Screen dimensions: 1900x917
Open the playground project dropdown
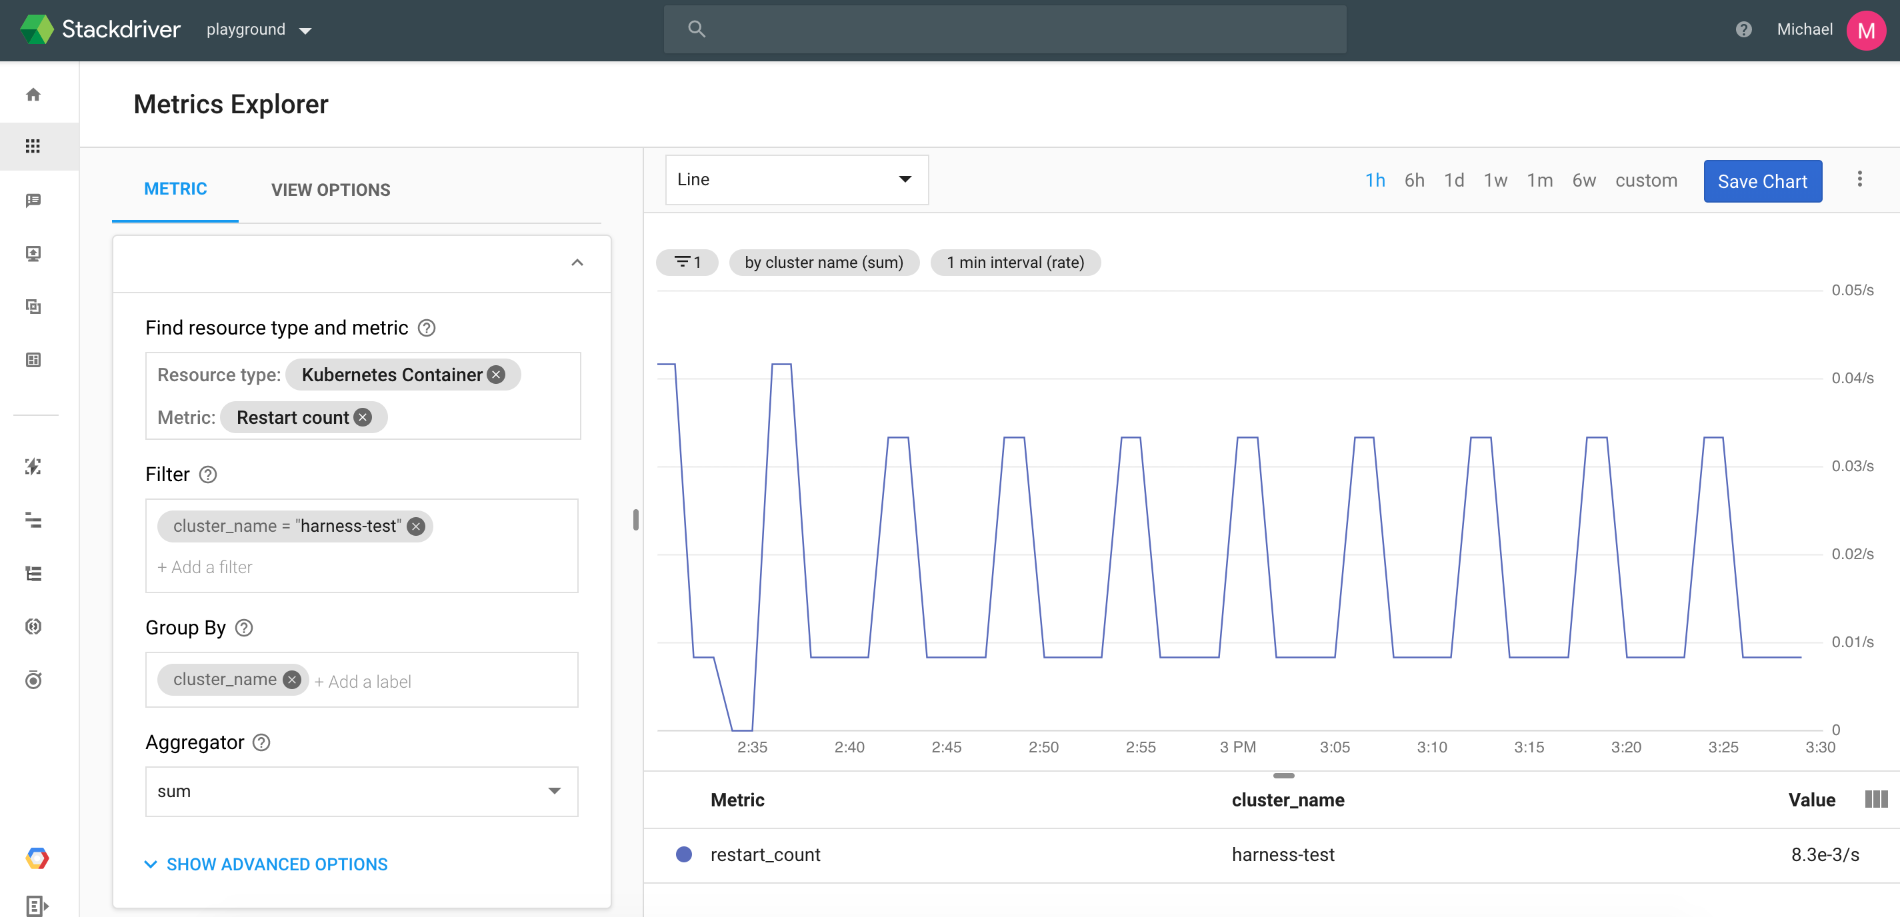259,29
